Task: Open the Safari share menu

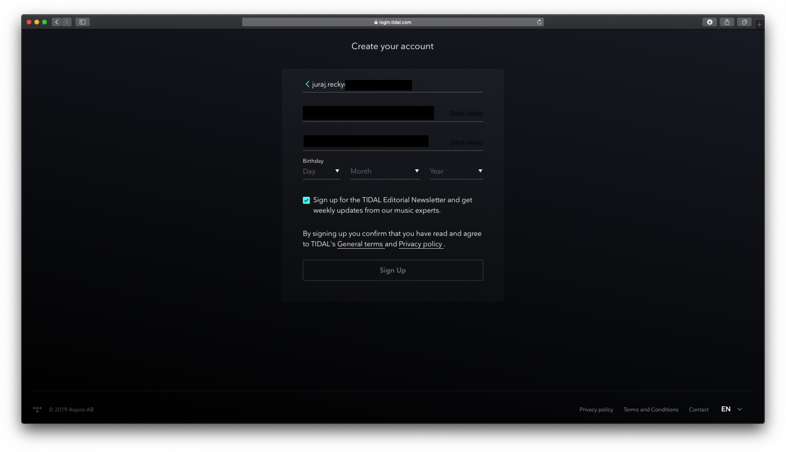Action: (x=727, y=22)
